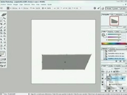Select the Brush tool

pos(4,27)
